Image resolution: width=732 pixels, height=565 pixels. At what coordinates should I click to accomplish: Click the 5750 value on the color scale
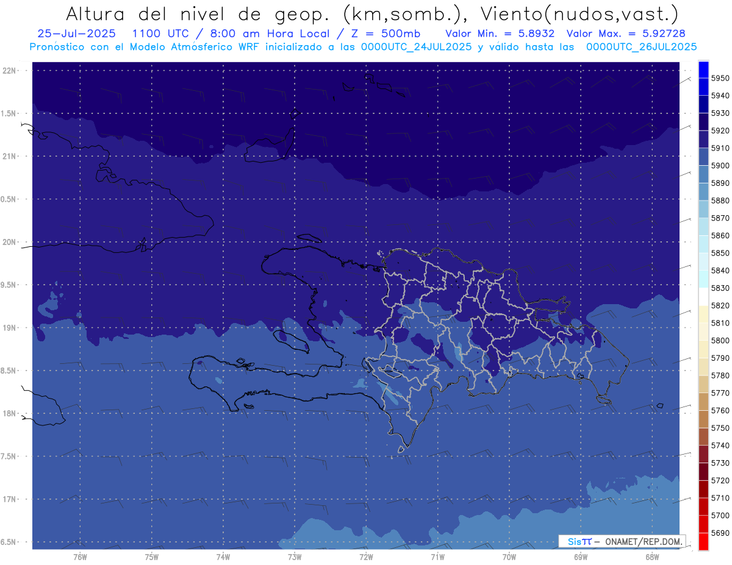click(x=720, y=428)
